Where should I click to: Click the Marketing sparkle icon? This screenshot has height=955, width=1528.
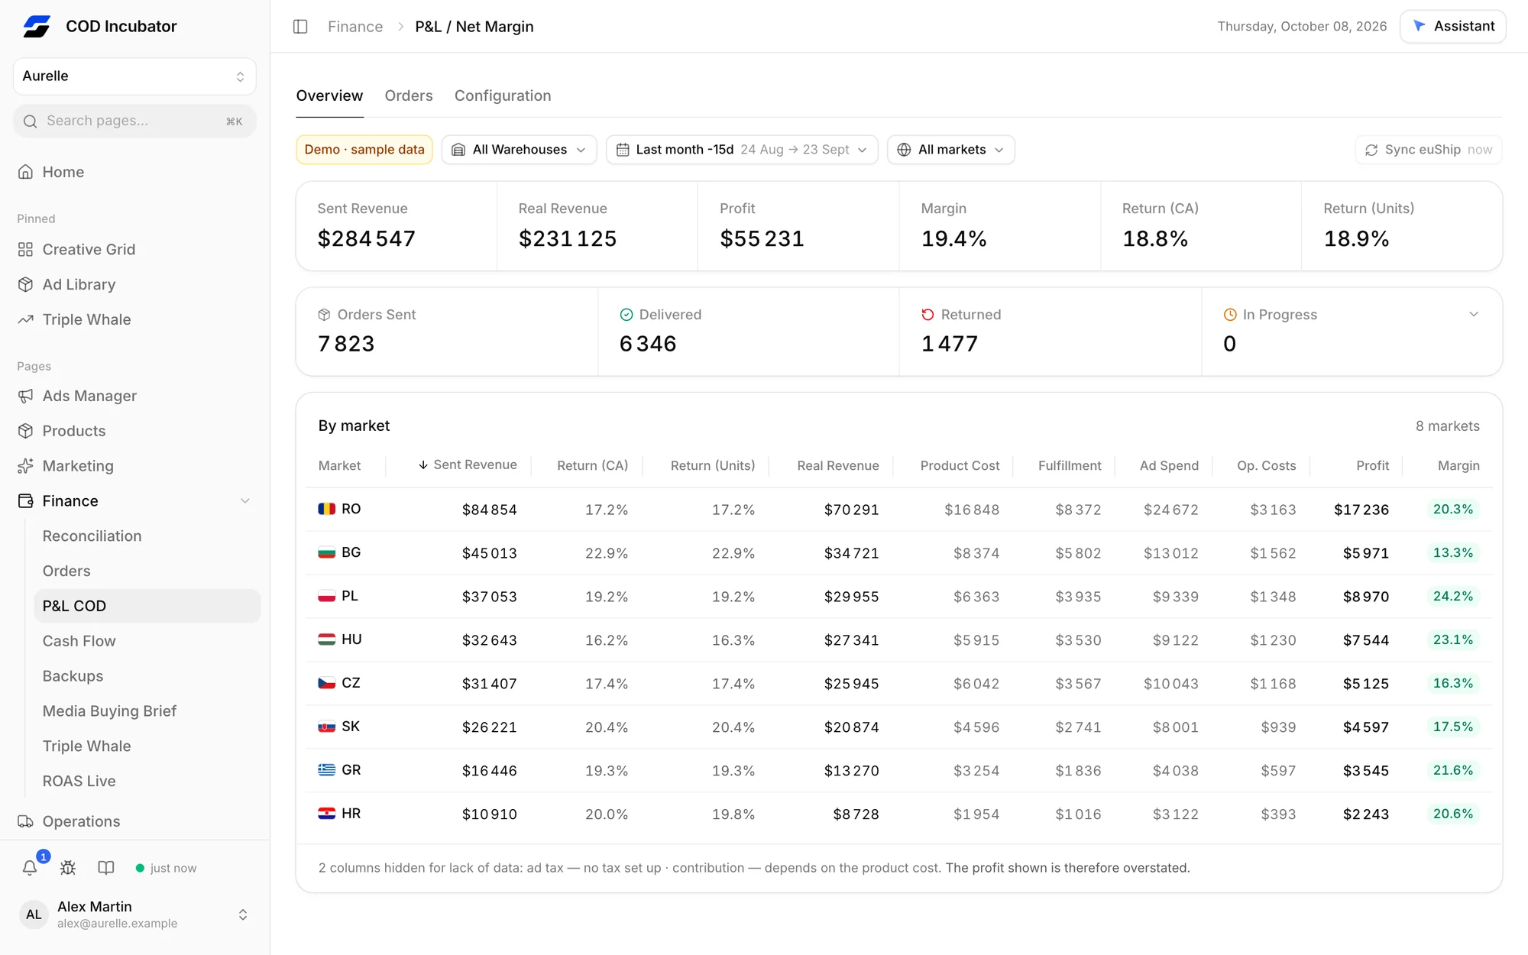click(x=25, y=466)
